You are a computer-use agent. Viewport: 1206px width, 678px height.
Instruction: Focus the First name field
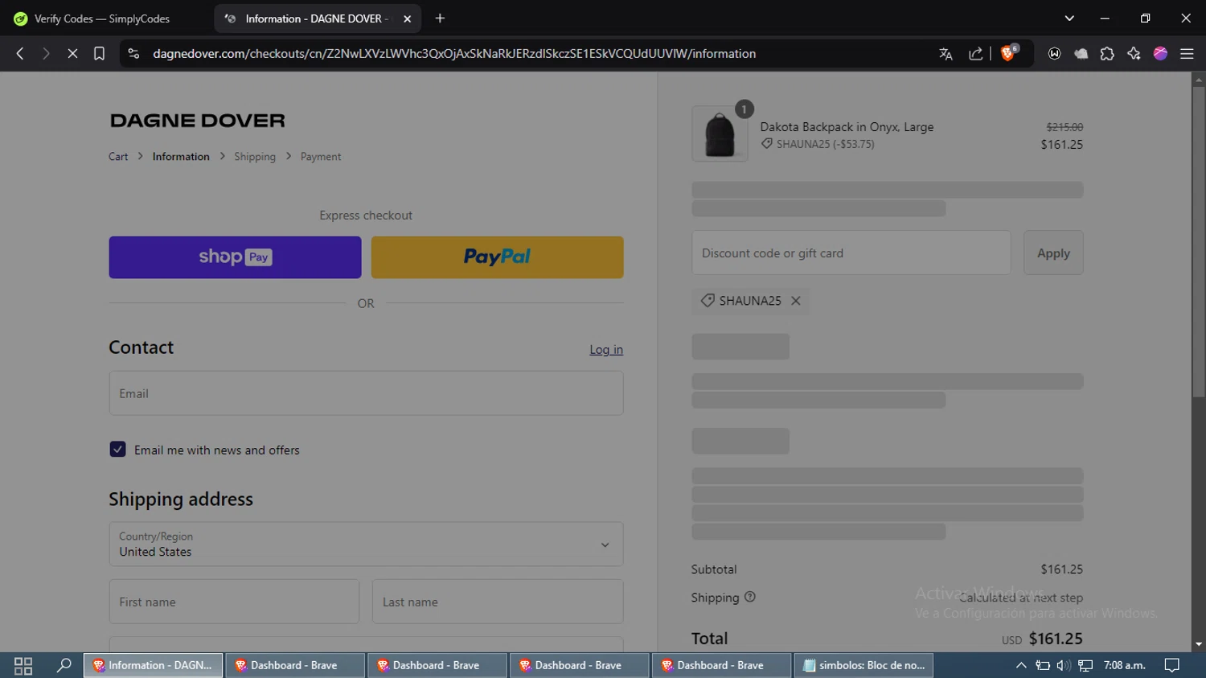click(x=234, y=602)
